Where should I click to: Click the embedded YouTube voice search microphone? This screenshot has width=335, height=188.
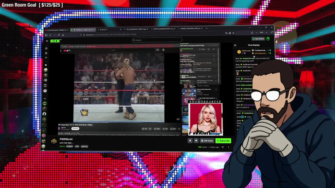[x=163, y=50]
